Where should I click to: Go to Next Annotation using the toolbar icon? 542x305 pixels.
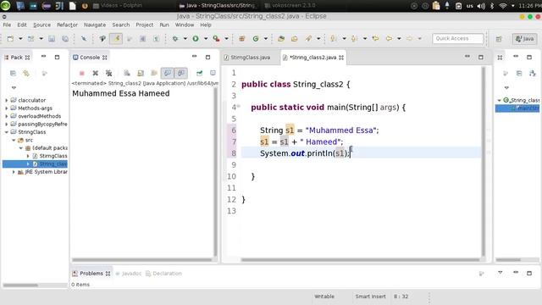[333, 39]
